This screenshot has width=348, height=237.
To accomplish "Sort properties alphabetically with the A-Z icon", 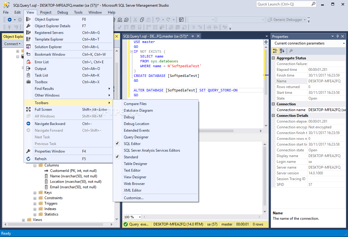I will click(x=282, y=51).
